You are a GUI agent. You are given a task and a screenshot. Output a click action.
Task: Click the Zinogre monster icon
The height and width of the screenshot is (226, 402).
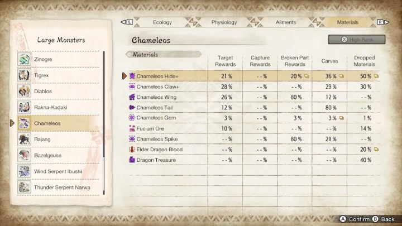click(24, 59)
